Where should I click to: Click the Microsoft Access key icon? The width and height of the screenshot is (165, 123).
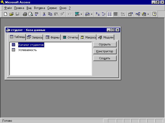[x=2, y=2]
